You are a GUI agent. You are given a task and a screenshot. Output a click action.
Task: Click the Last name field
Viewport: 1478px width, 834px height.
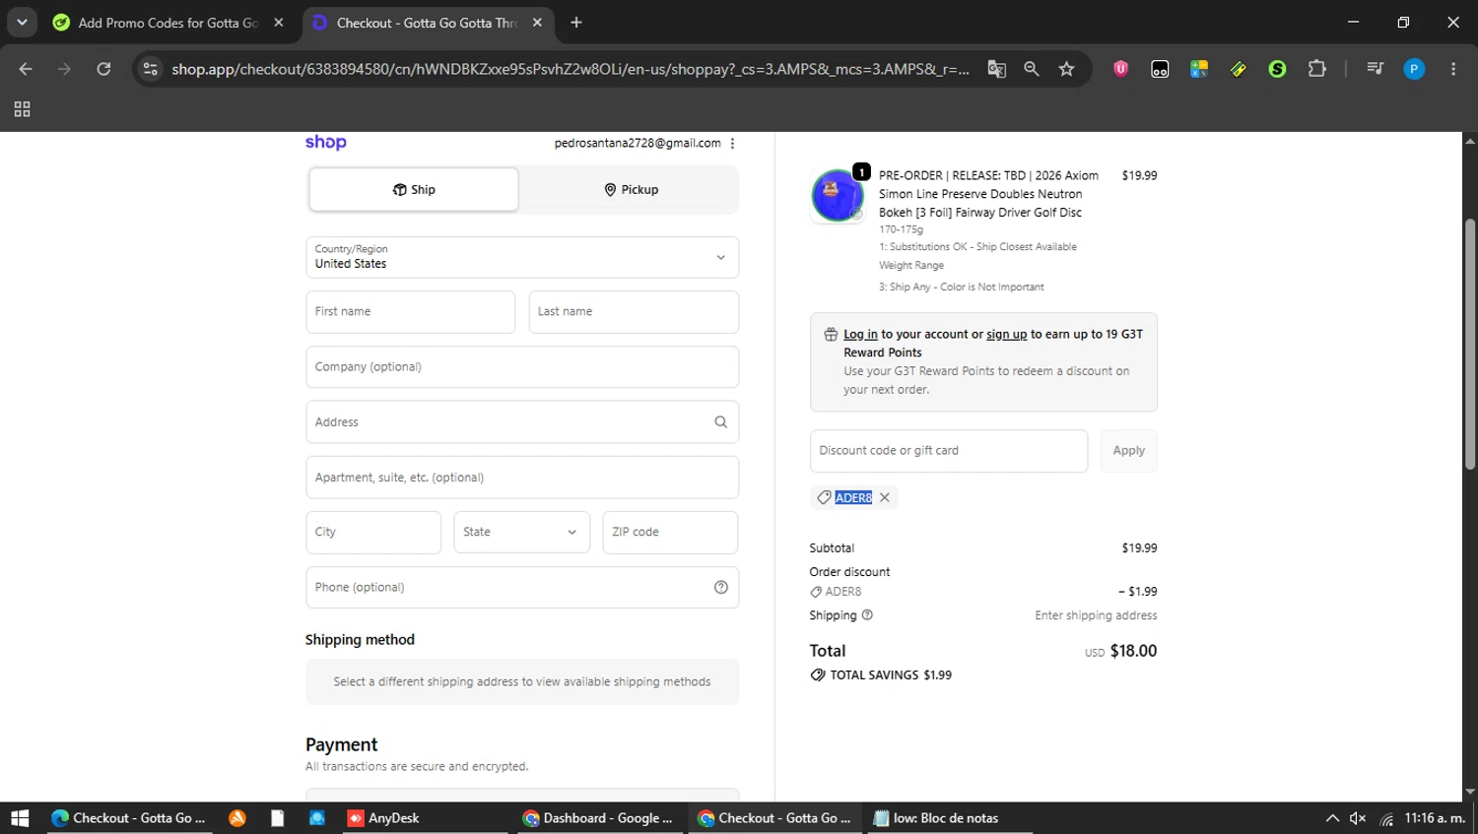634,311
